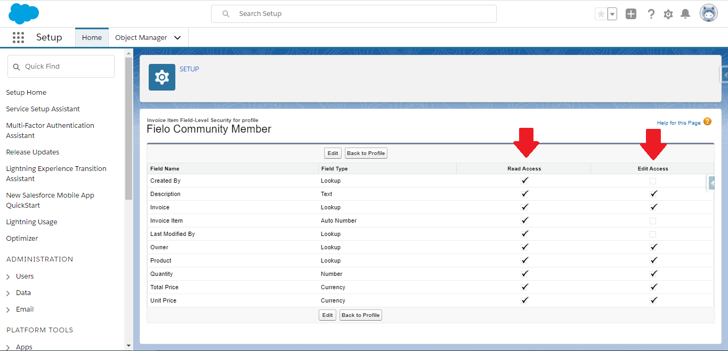Open Lightning Experience Transition Assistant
This screenshot has height=351, width=728.
56,174
